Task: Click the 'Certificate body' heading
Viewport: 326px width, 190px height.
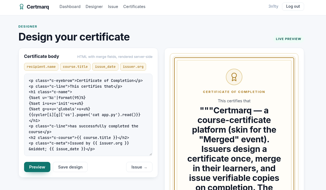Action: [x=42, y=56]
